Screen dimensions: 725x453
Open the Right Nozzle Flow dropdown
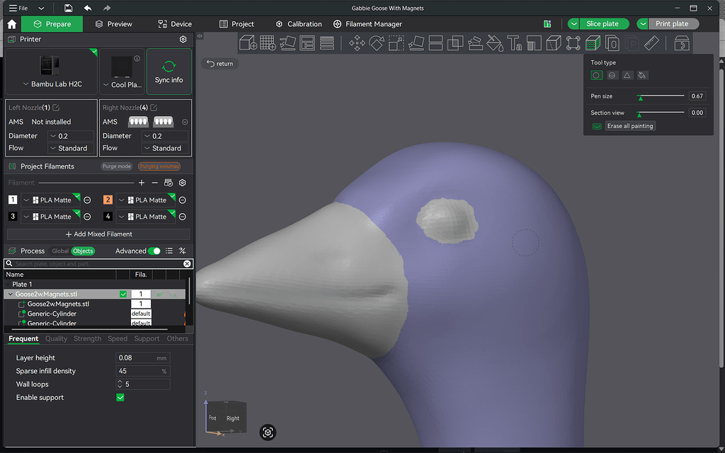click(x=166, y=148)
